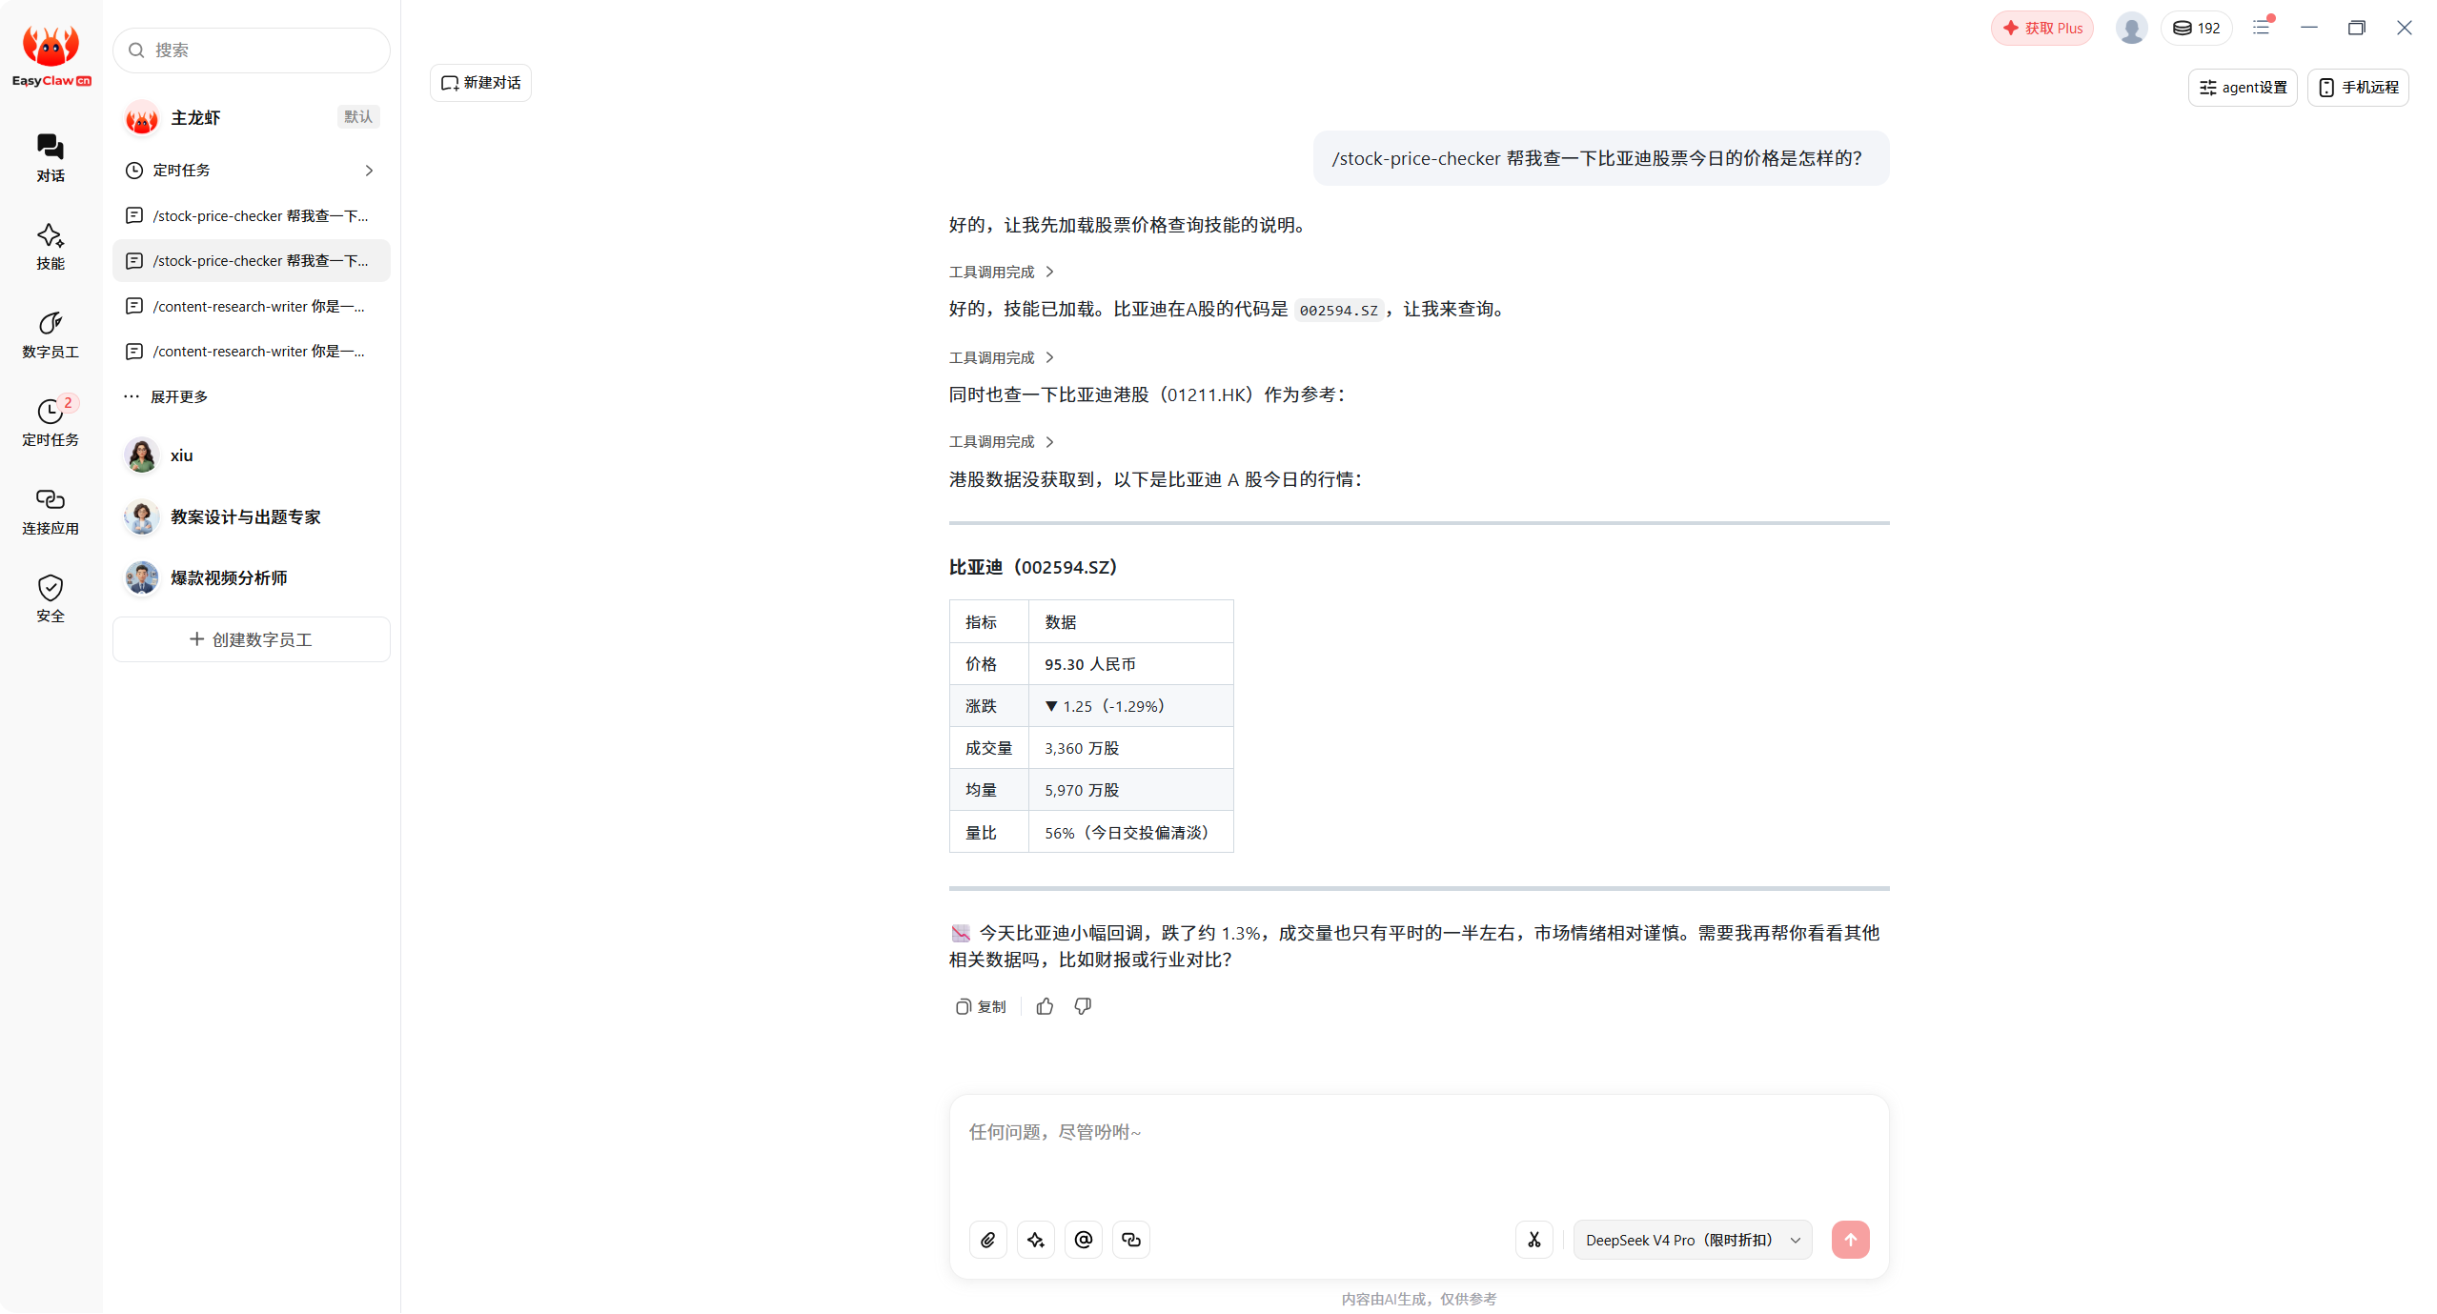2437x1314 pixels.
Task: Click the 3,360 万股 volume cell
Action: pos(1130,748)
